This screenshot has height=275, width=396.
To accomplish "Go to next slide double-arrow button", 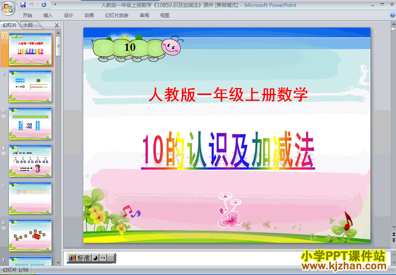I will point(393,240).
